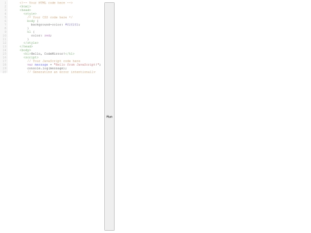Click the closing </head> tag
311x233 pixels.
(x=26, y=47)
